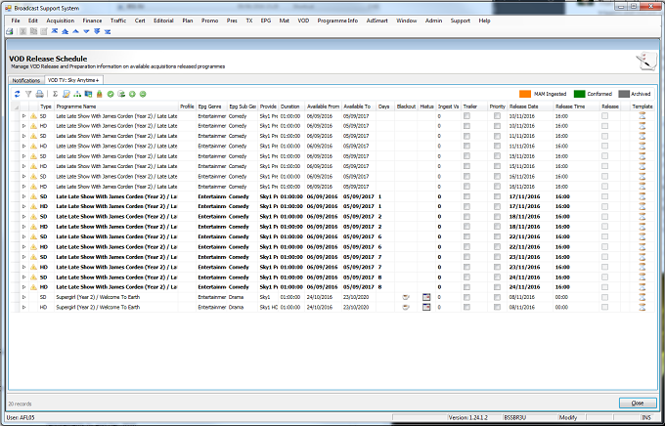Tick Priority checkbox in first Late Late Show row
The image size is (665, 426).
pyautogui.click(x=497, y=115)
